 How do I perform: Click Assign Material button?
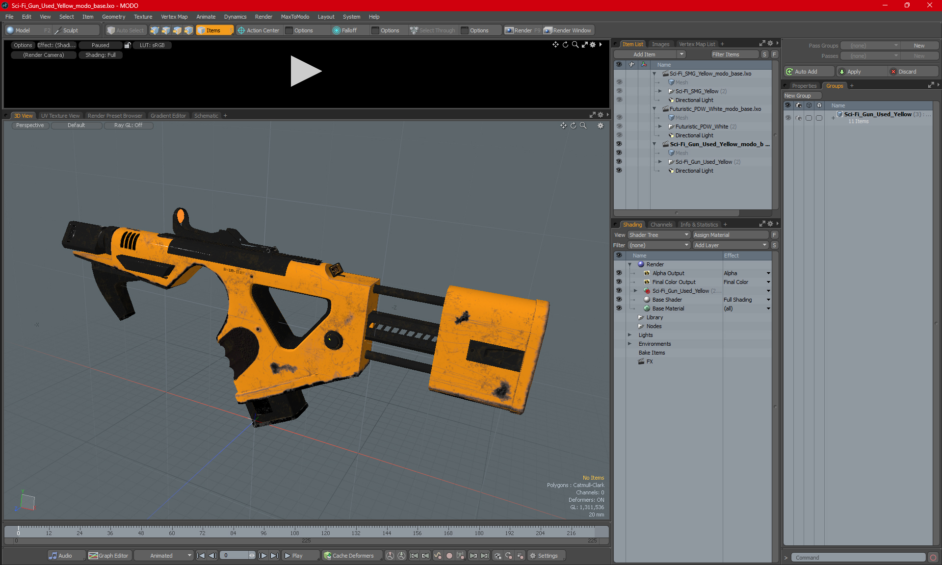click(731, 235)
